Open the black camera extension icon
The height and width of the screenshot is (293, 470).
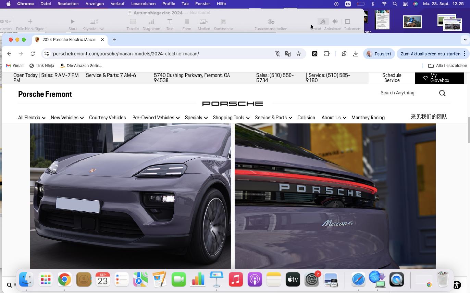tap(314, 54)
